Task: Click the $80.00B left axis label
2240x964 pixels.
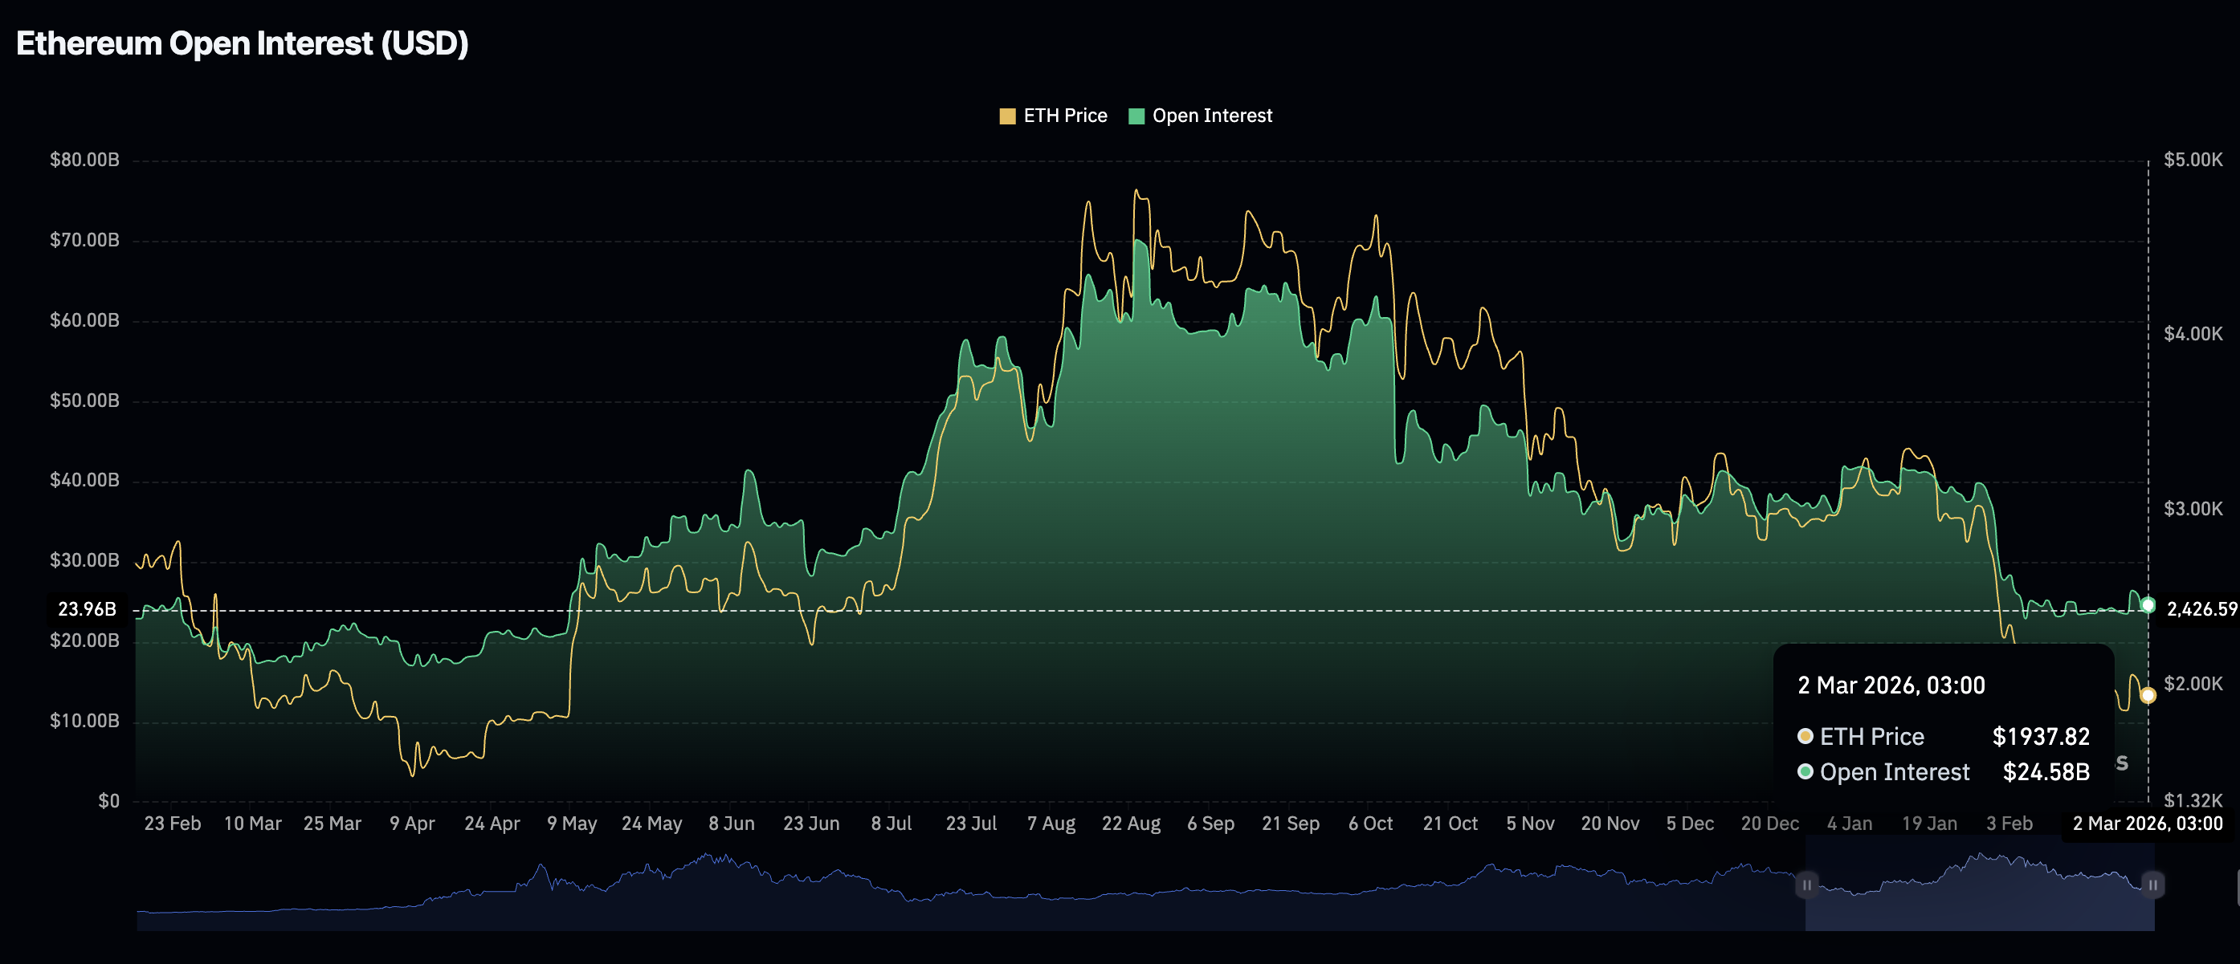Action: click(84, 160)
